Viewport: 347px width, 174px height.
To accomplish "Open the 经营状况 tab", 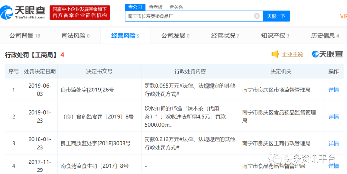I will 225,36.
